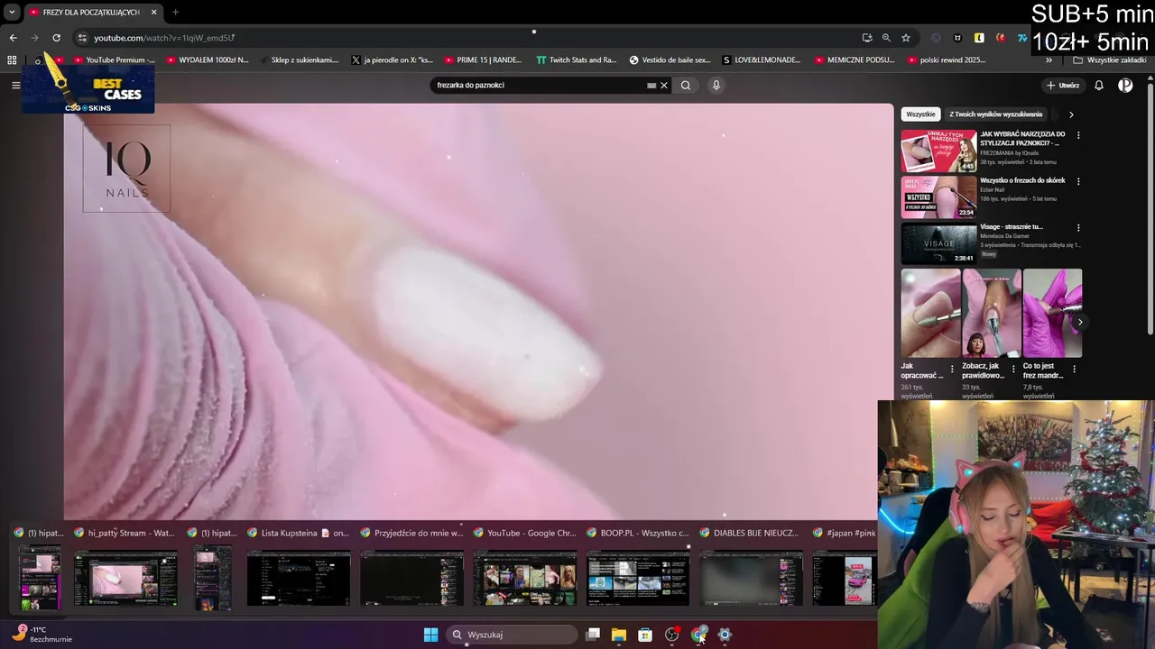1155x649 pixels.
Task: Open options for Wszystko o frezach video
Action: pos(1078,181)
